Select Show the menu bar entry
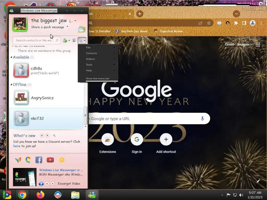The width and height of the screenshot is (267, 200). [x=98, y=78]
